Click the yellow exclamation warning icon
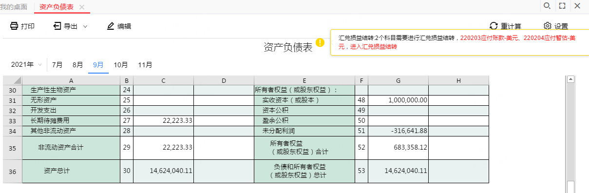The image size is (589, 193). click(x=320, y=42)
